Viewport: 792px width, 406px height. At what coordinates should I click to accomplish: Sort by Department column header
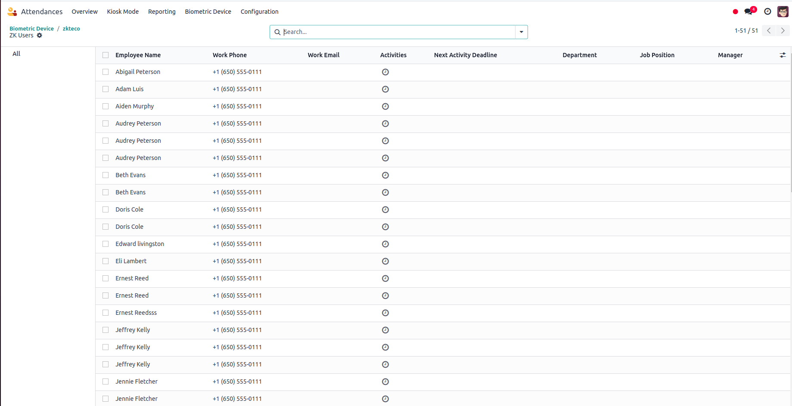click(x=580, y=55)
